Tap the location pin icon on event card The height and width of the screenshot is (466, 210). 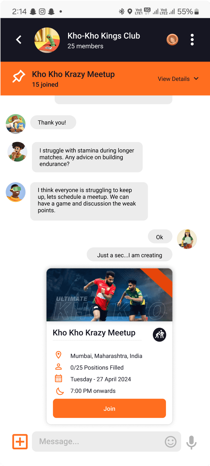click(x=58, y=355)
